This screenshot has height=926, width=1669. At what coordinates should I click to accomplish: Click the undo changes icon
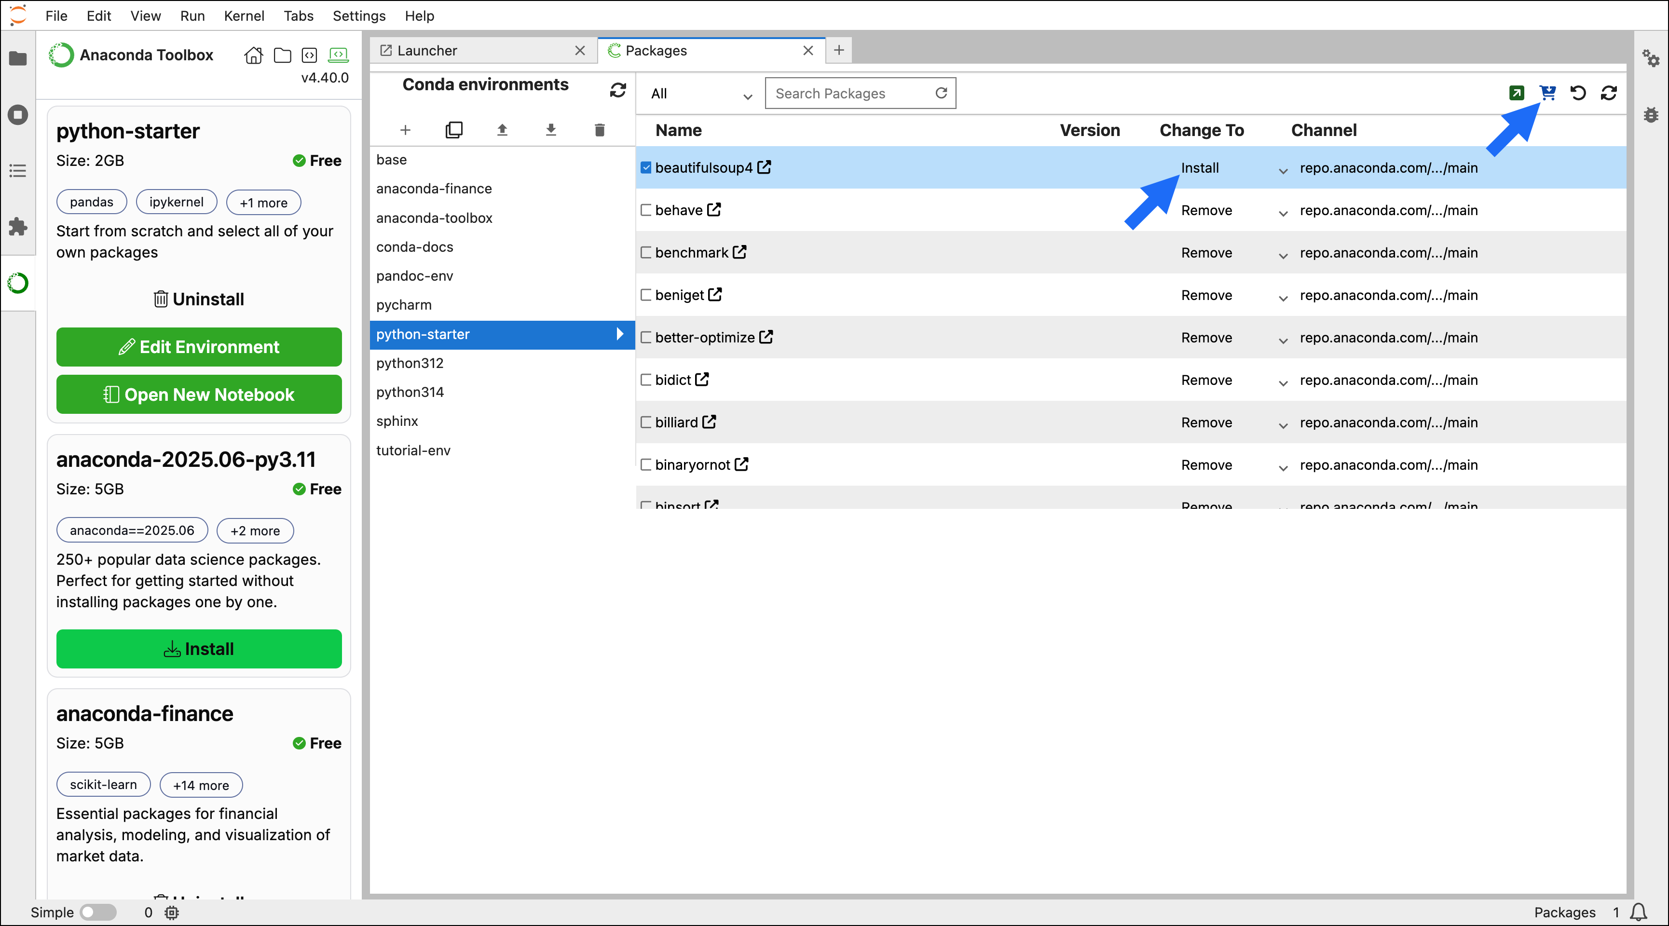click(1578, 93)
